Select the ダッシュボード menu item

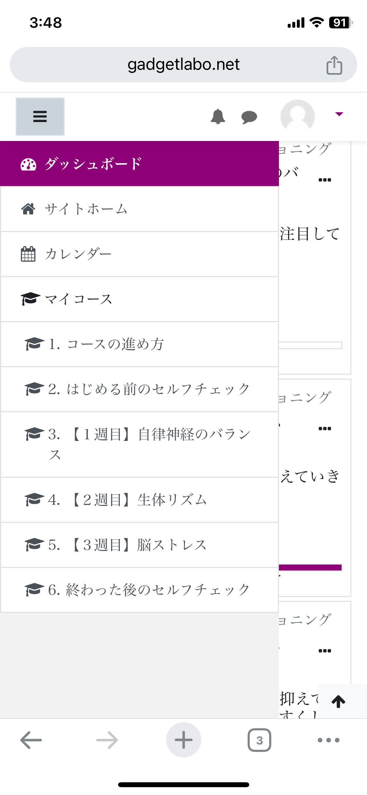(139, 164)
